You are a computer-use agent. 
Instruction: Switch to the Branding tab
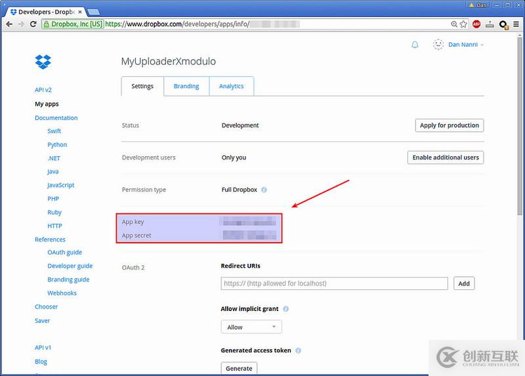click(186, 86)
